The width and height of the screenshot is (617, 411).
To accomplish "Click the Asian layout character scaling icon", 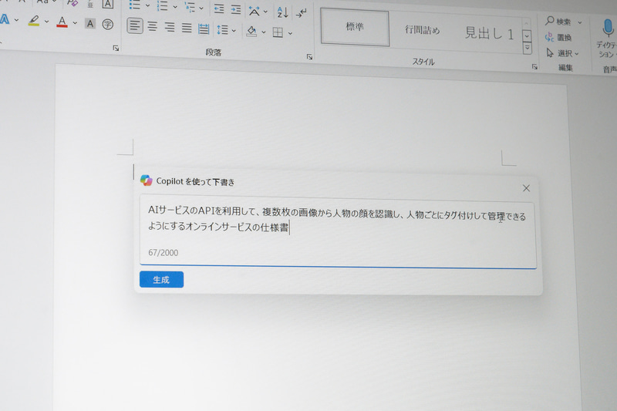I will tap(255, 11).
